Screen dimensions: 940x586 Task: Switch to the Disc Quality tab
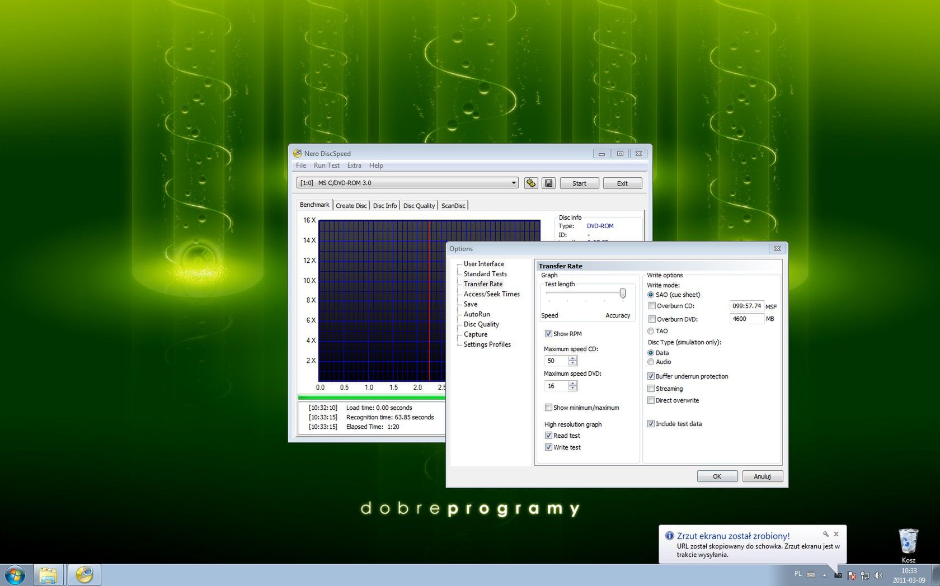(x=419, y=206)
